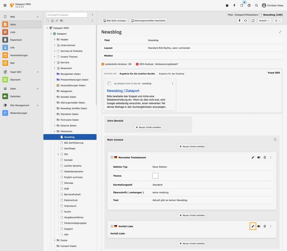The height and width of the screenshot is (251, 287).
Task: Open the application grid menu icon
Action: (5, 5)
